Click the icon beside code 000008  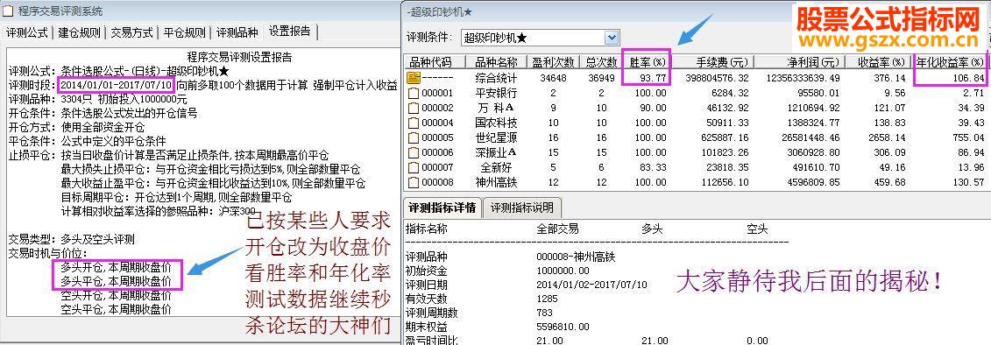pyautogui.click(x=414, y=182)
